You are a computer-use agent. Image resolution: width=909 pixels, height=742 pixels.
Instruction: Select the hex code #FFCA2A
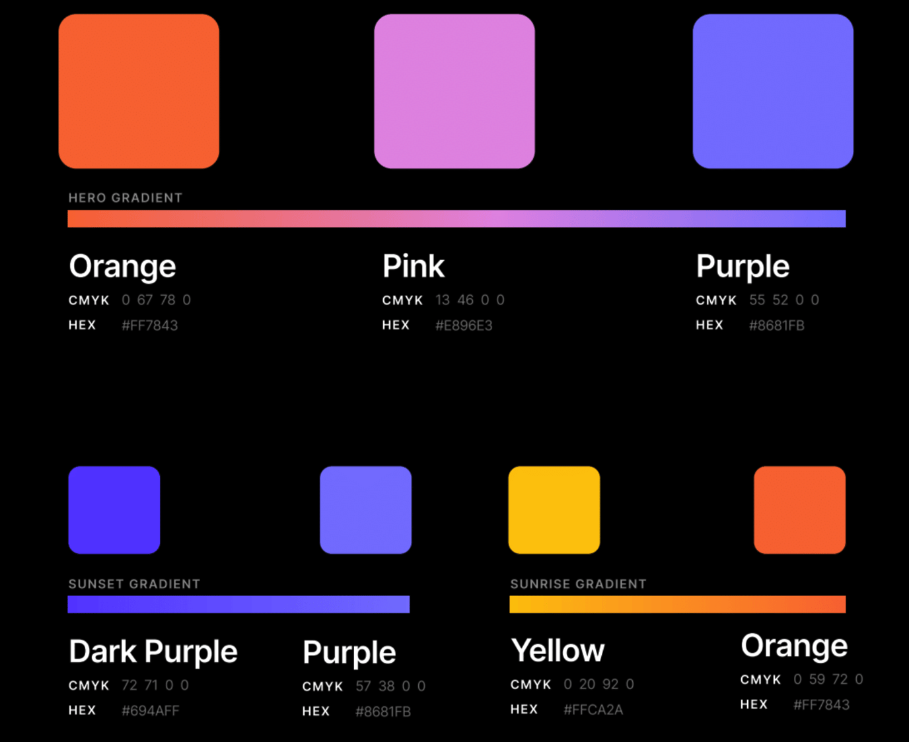pyautogui.click(x=593, y=710)
